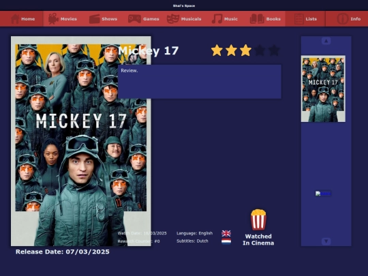Click the Release Date: 07/03/2025 text
This screenshot has width=368, height=276.
63,252
